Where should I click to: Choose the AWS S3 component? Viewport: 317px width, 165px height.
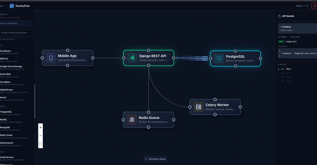coord(17,60)
